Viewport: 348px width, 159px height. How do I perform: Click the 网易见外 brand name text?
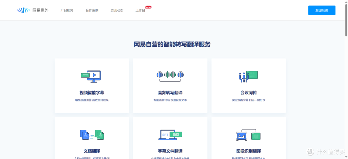tap(40, 10)
